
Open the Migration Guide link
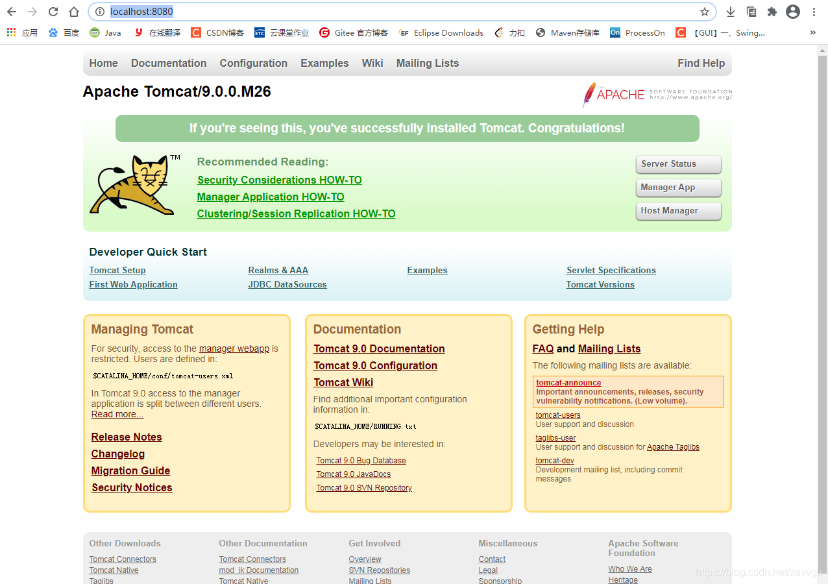(x=130, y=470)
